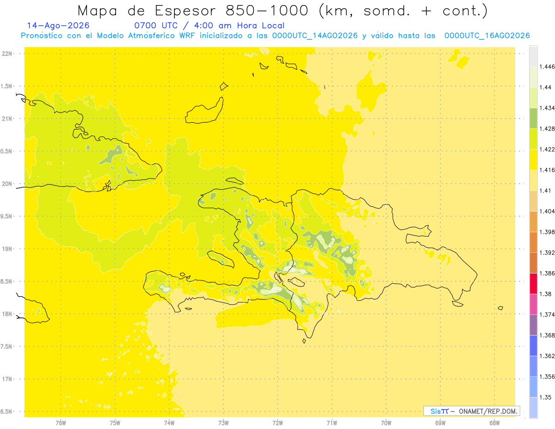Click the latitude label "21N"
Screen dimensions: 555x429
point(7,119)
